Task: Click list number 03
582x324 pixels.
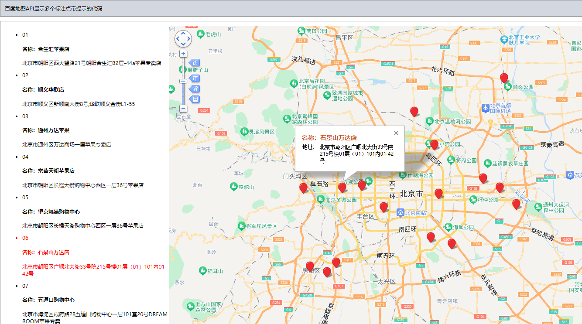Action: point(25,116)
